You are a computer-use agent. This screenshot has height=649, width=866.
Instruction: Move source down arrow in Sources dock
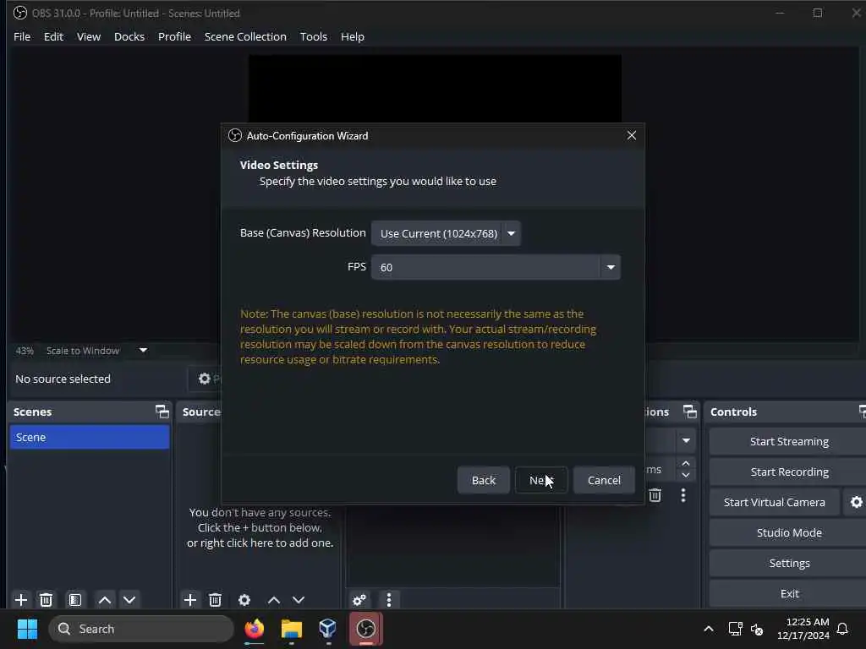tap(299, 600)
